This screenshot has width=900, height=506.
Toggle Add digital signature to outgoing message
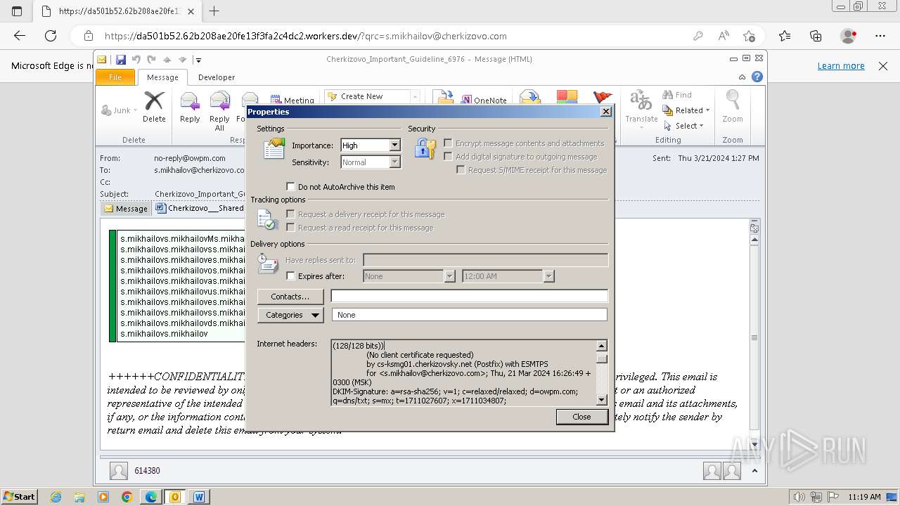tap(448, 157)
